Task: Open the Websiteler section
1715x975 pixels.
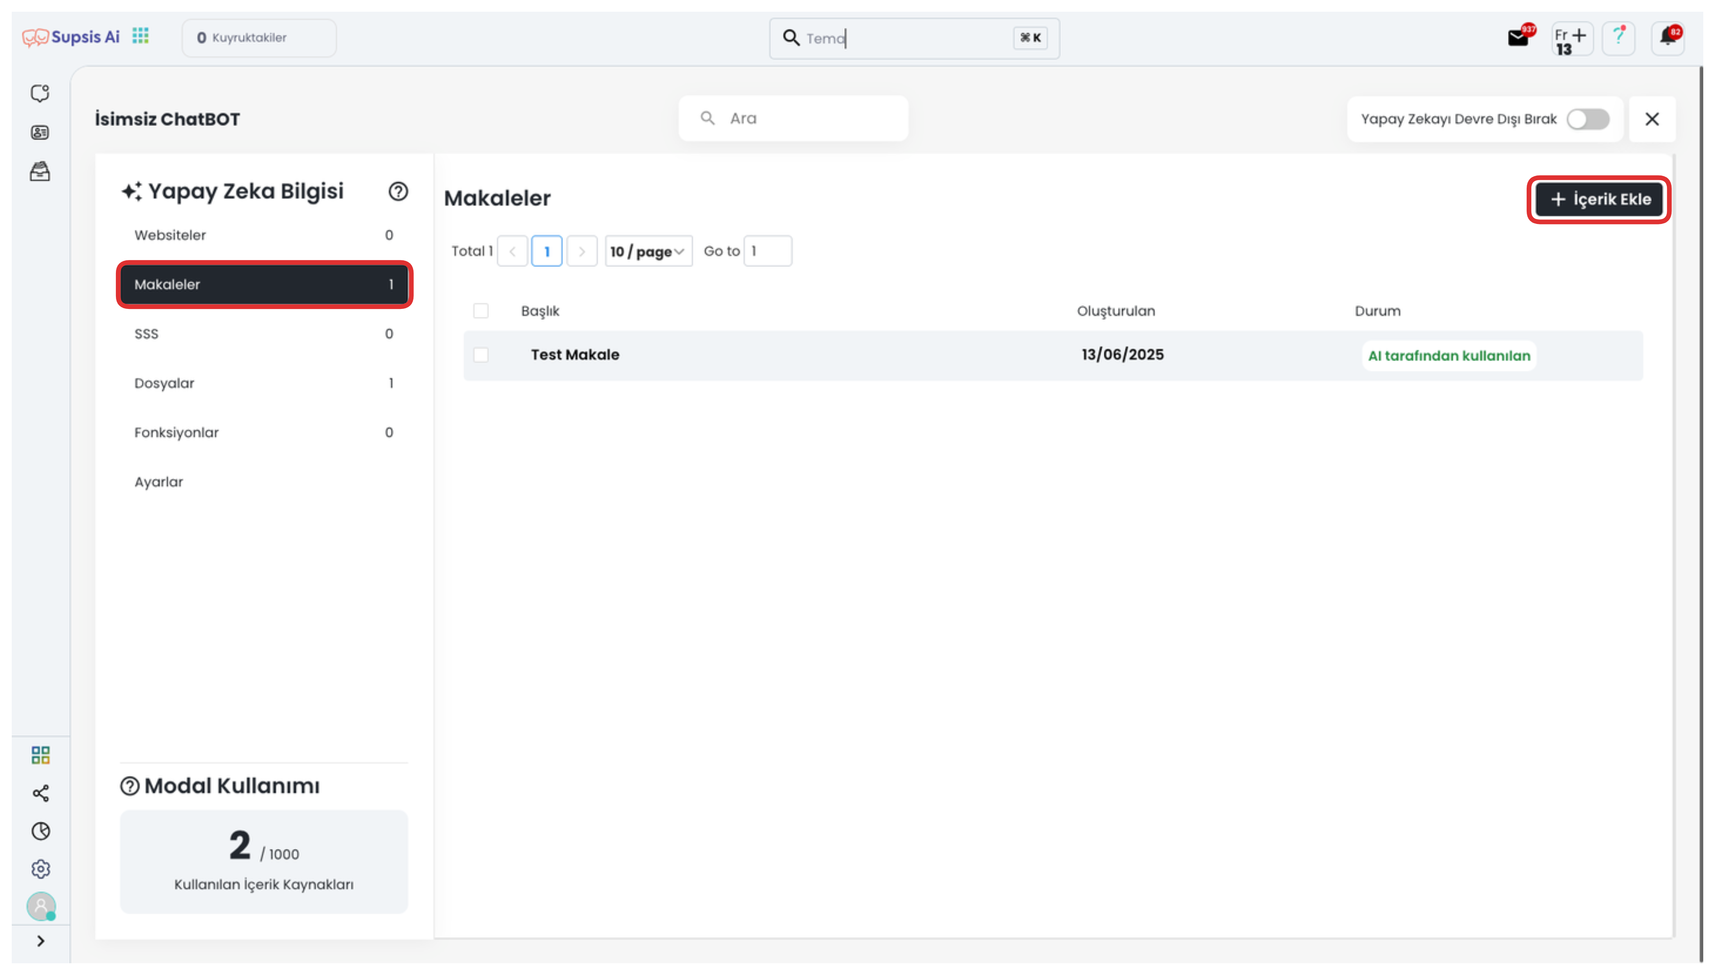Action: pyautogui.click(x=264, y=235)
